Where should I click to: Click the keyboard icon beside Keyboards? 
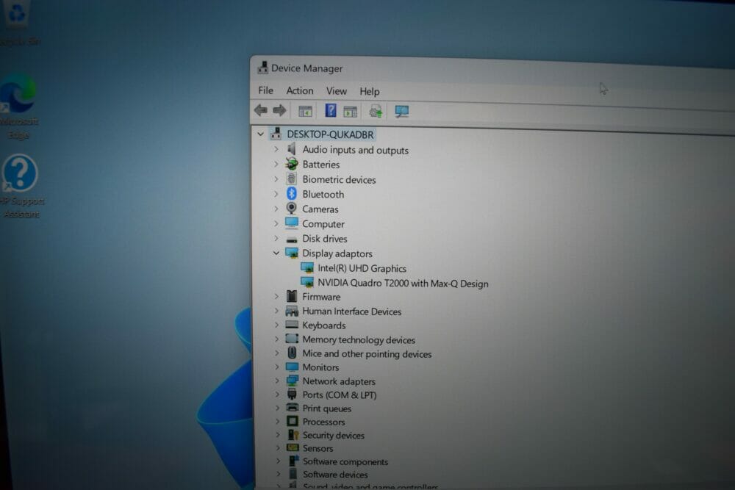pyautogui.click(x=292, y=324)
